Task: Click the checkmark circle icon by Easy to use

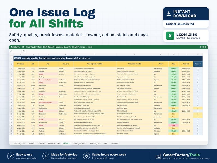Action: click(x=11, y=156)
